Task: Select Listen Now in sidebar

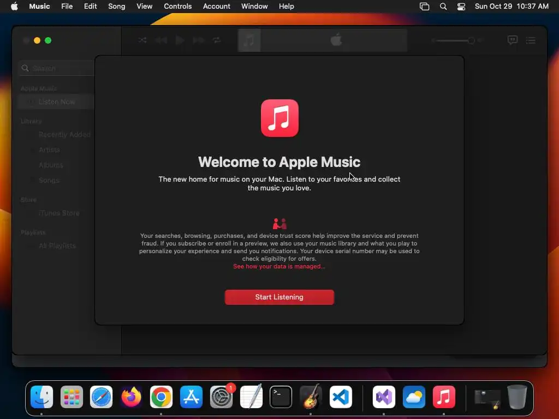Action: tap(56, 102)
